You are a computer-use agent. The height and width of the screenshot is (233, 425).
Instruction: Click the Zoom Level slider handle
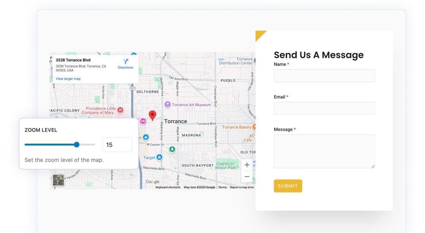(77, 144)
